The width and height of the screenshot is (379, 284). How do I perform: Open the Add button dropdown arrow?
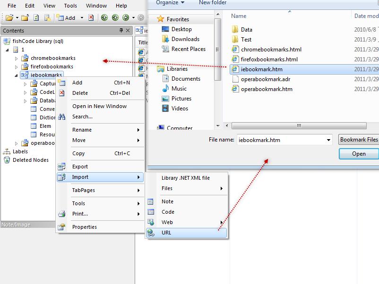(82, 17)
